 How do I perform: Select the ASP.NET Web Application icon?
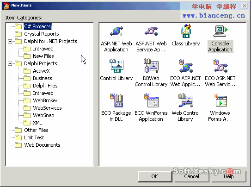tap(116, 31)
